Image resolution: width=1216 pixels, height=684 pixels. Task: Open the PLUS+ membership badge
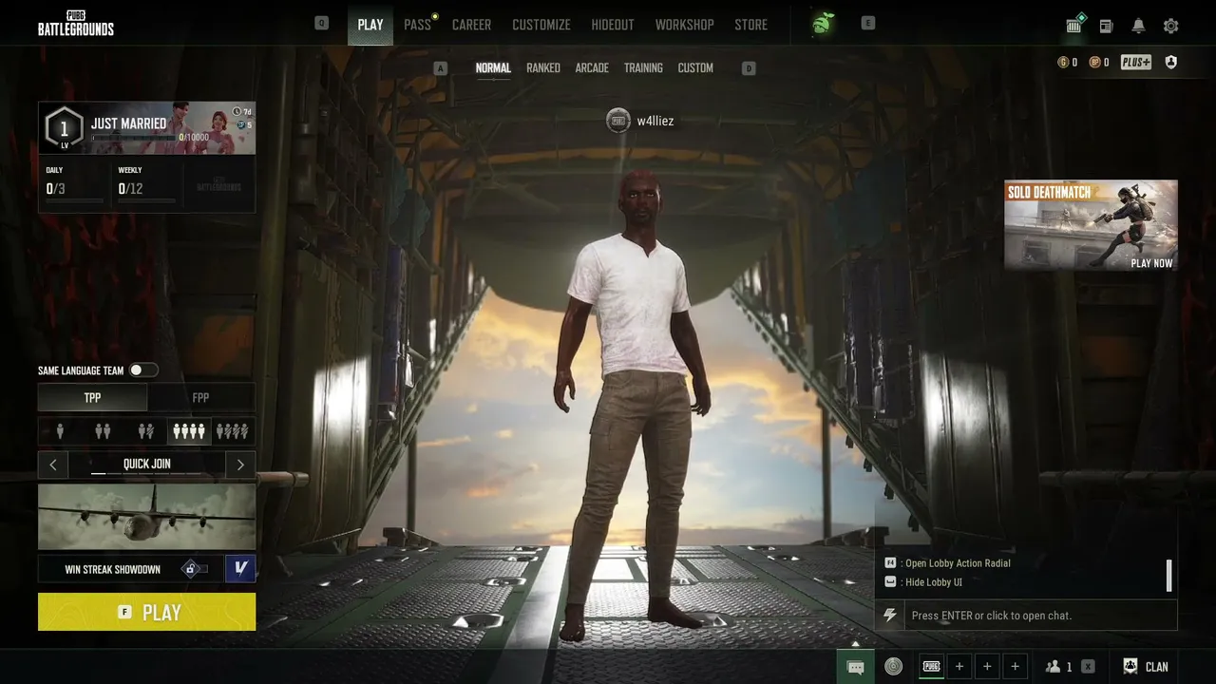pyautogui.click(x=1135, y=63)
